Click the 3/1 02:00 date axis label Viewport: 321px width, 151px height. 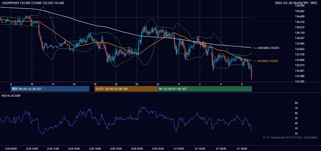pyautogui.click(x=200, y=149)
